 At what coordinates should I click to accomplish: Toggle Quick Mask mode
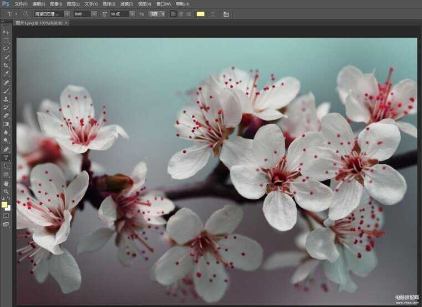pos(6,215)
